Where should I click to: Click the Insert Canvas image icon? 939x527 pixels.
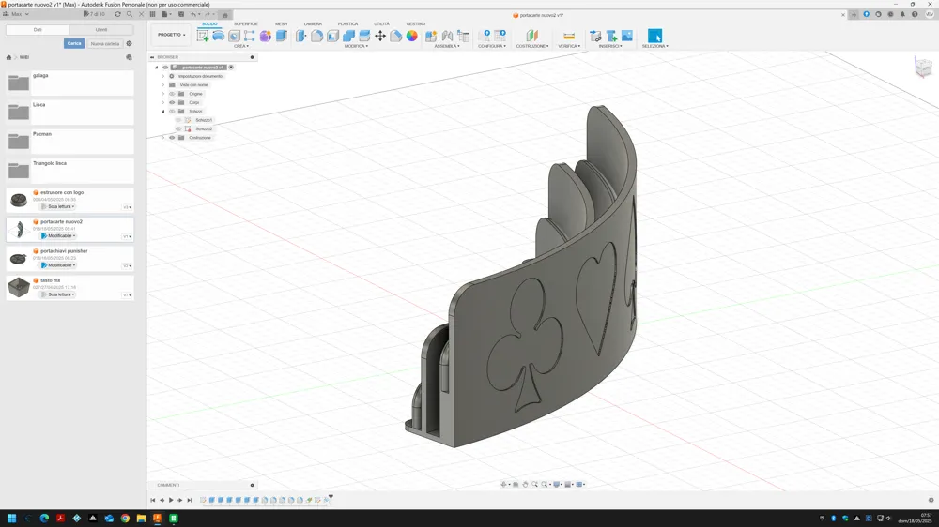(627, 36)
